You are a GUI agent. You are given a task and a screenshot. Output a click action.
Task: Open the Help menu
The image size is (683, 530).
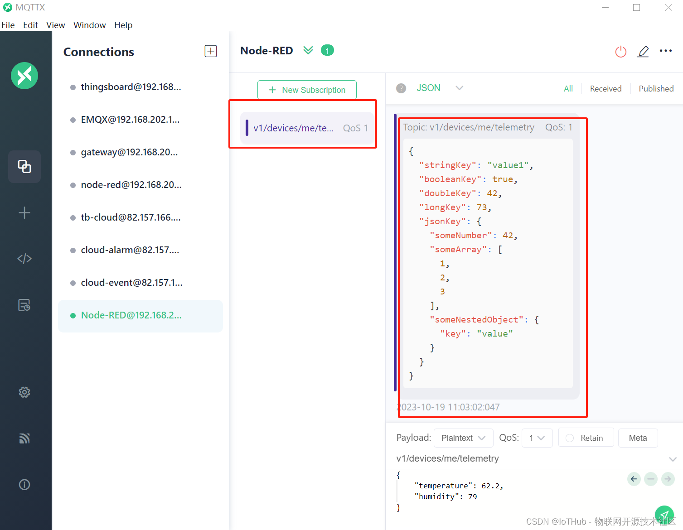[x=123, y=25]
